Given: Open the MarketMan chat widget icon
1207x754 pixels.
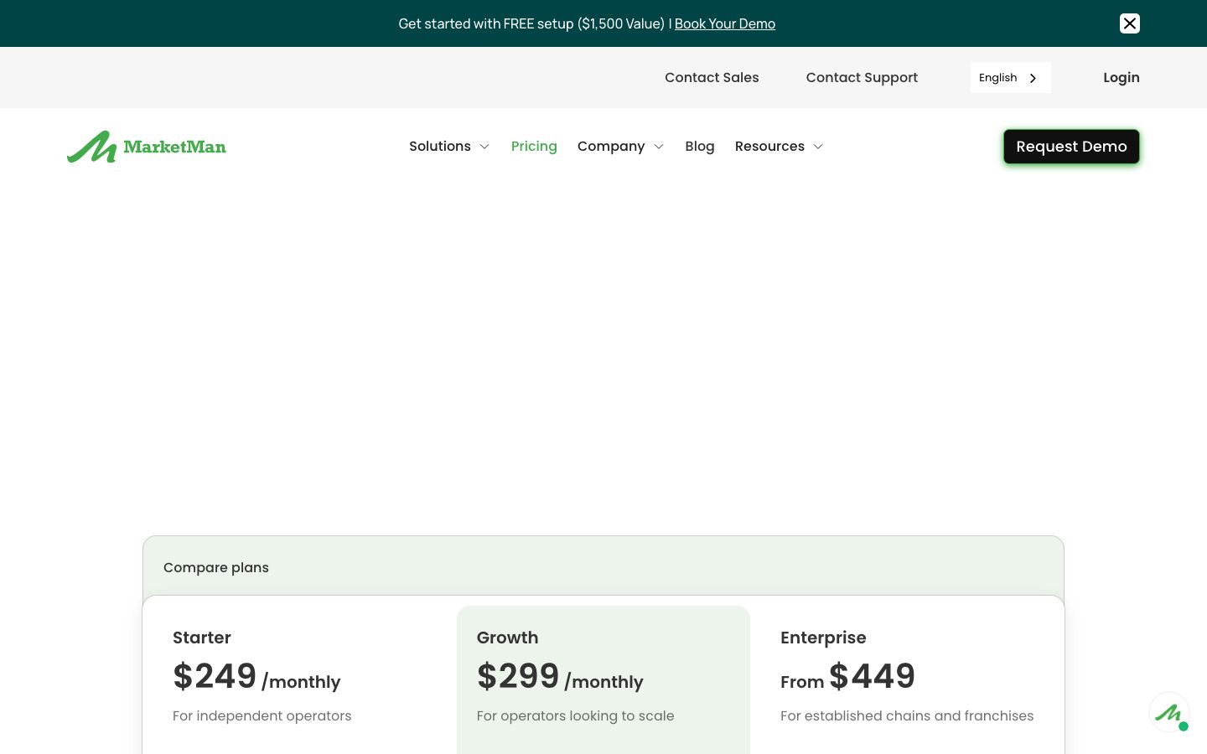Looking at the screenshot, I should 1169,713.
